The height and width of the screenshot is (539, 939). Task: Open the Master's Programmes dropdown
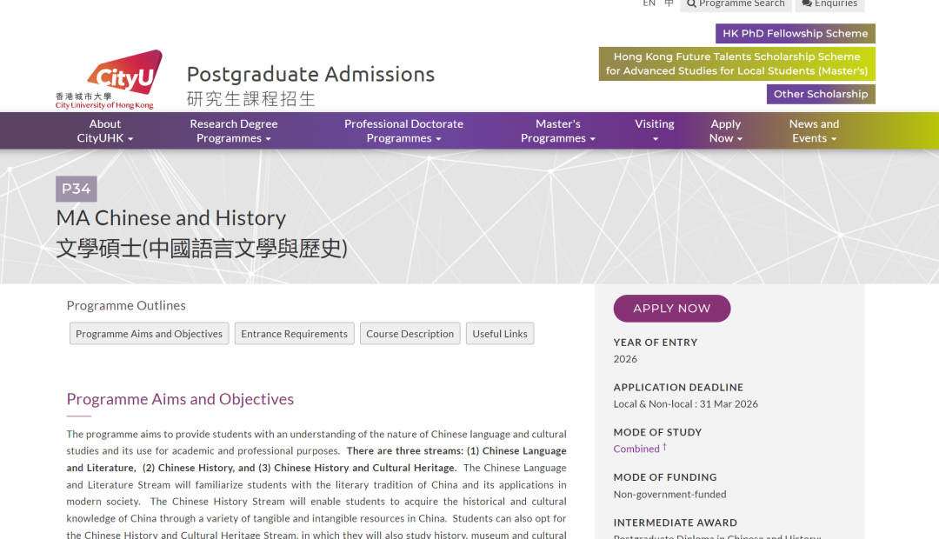click(557, 130)
